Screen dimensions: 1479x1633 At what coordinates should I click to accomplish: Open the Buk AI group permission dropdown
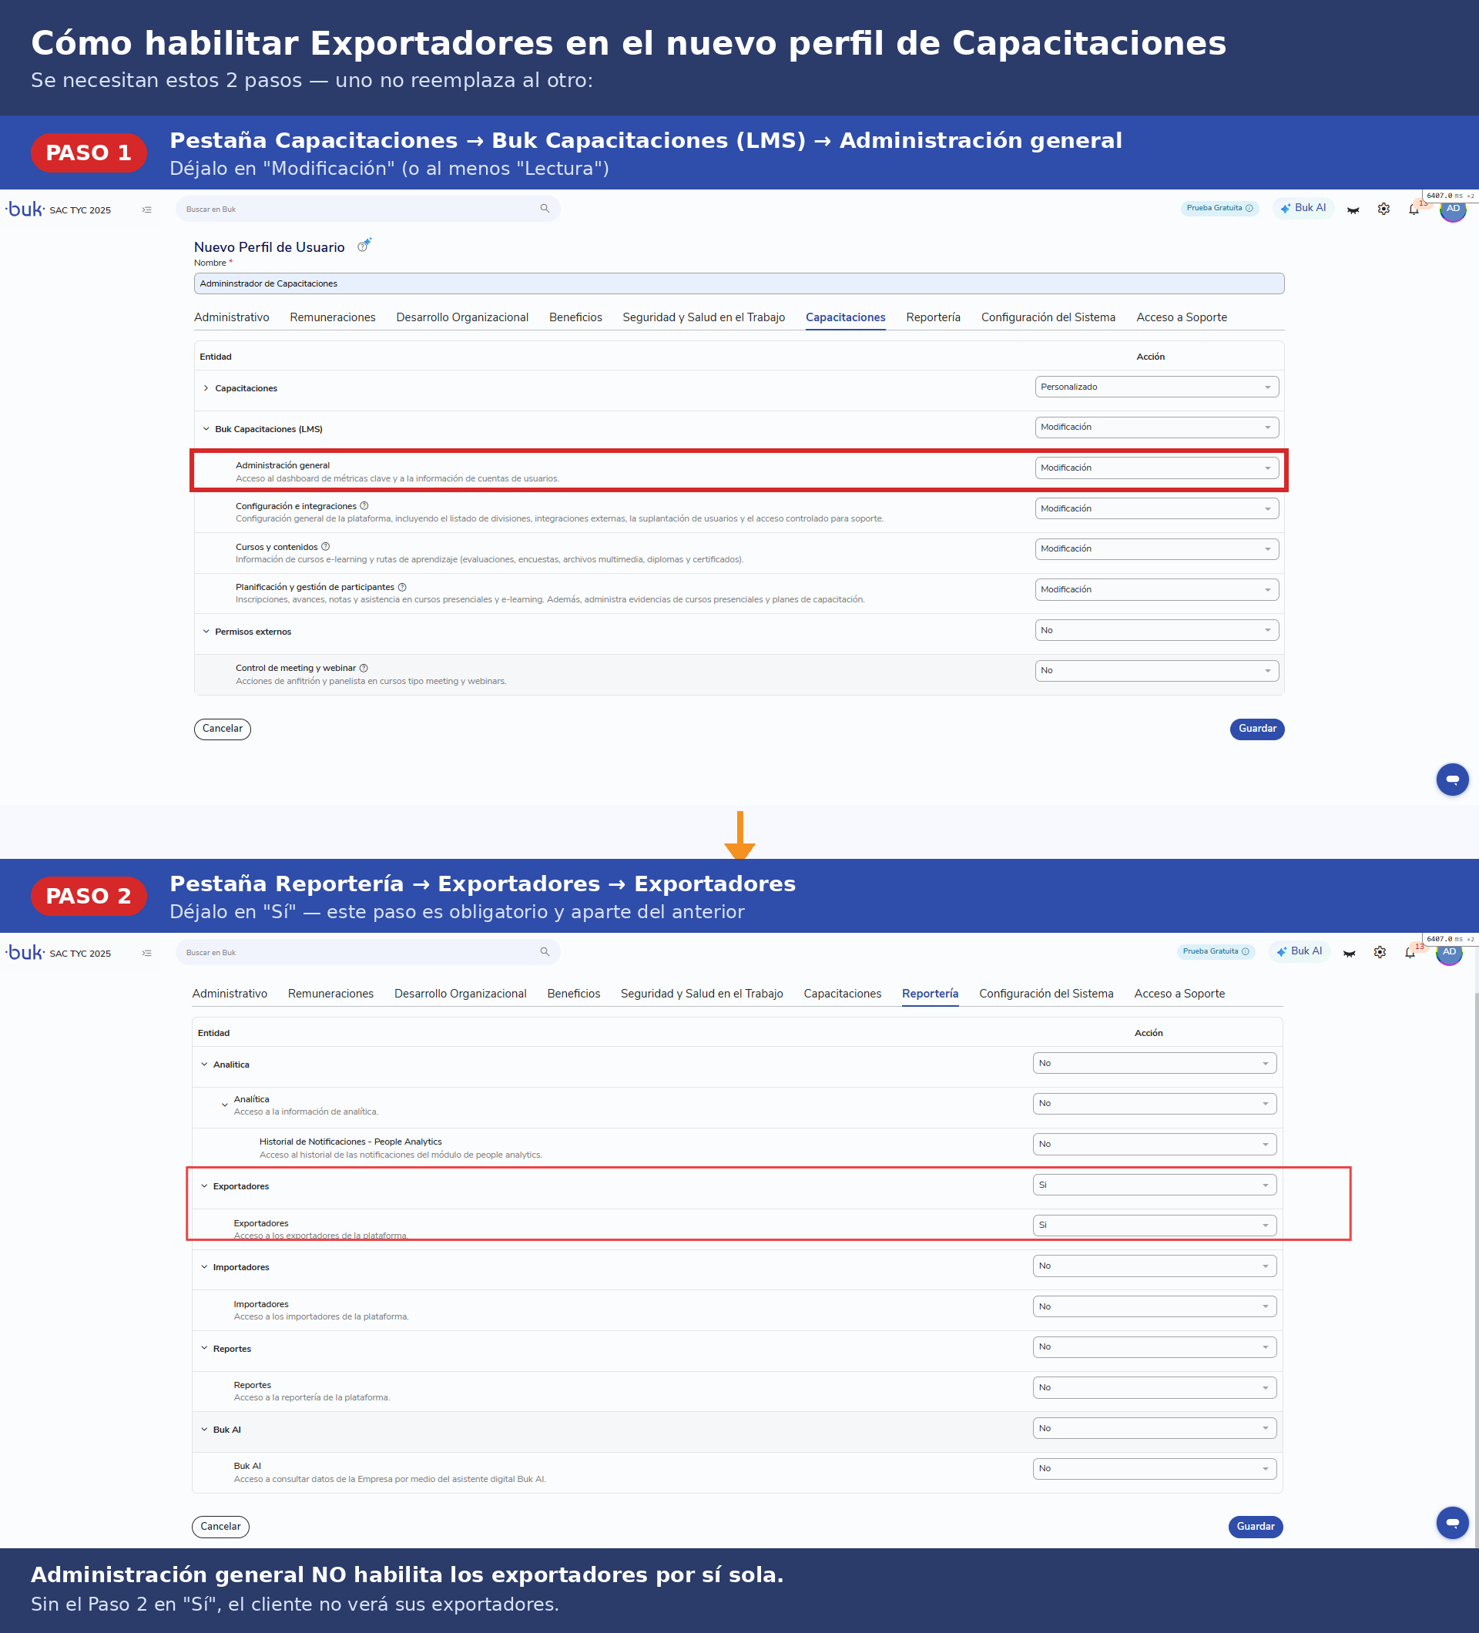[1154, 1428]
